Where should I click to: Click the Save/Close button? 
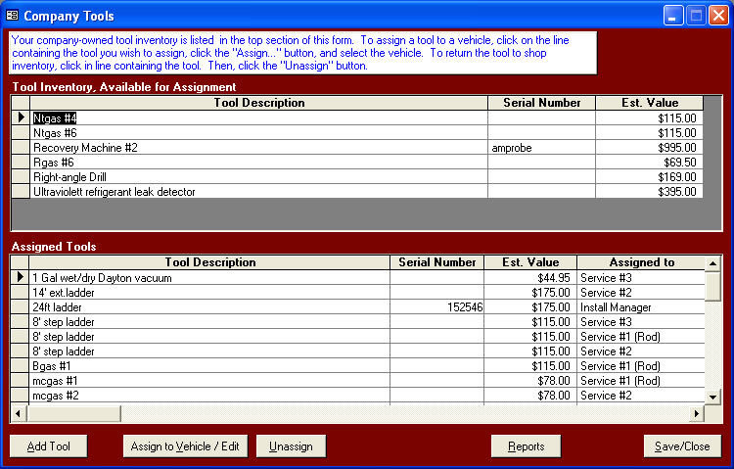point(682,446)
